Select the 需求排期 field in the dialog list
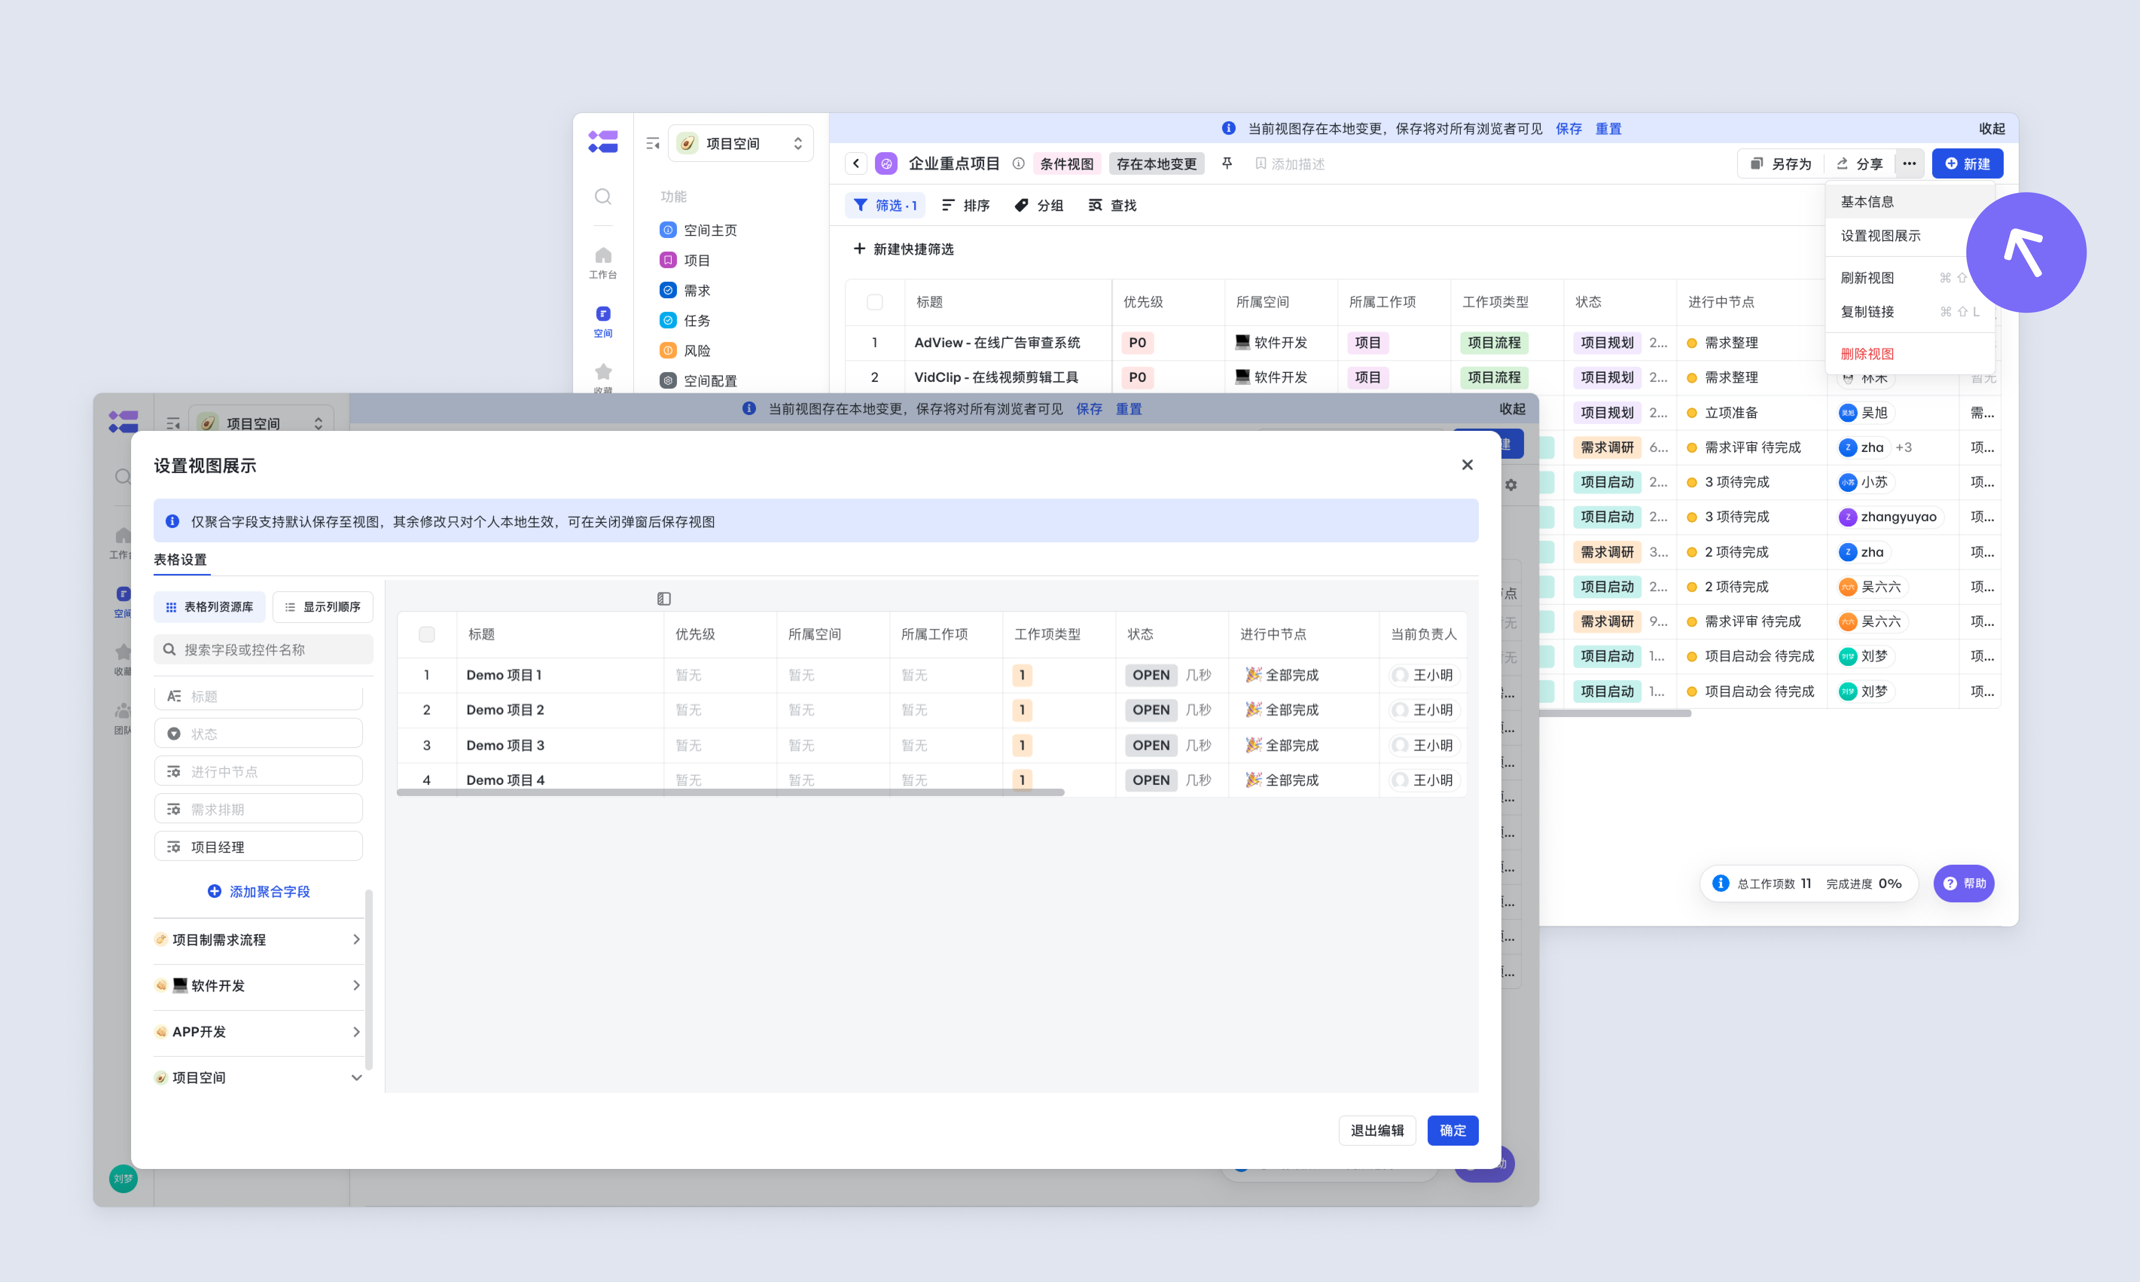 tap(258, 809)
